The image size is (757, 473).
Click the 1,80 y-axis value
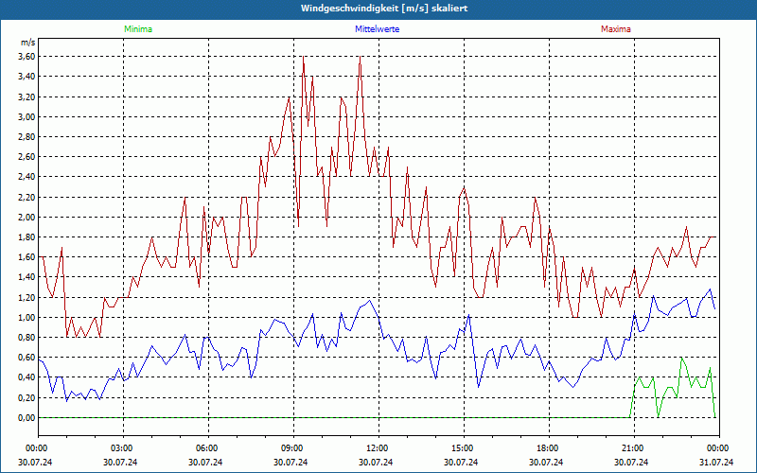point(26,237)
